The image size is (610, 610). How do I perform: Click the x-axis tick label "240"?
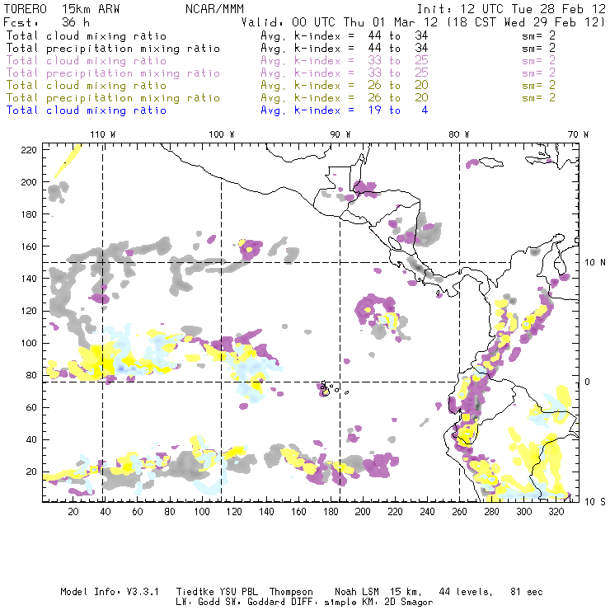(427, 511)
